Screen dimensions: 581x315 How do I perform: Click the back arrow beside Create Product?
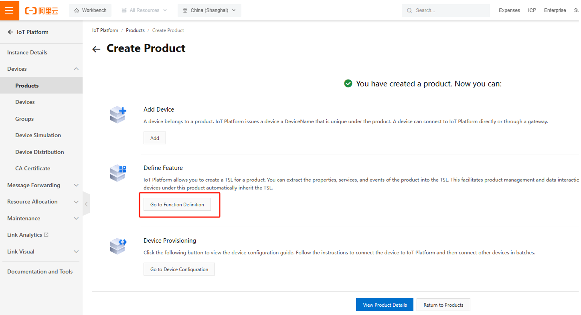click(96, 49)
